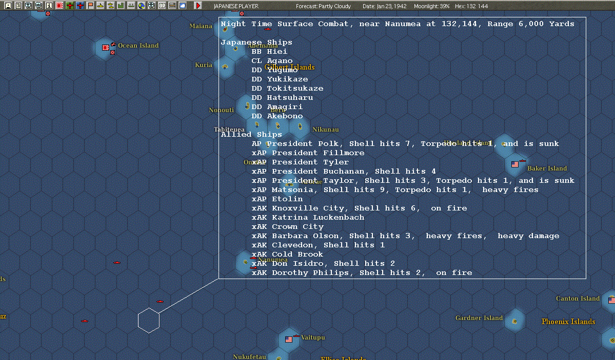615x360 pixels.
Task: Click the 'xAP President Buchanan' combat line
Action: click(344, 171)
